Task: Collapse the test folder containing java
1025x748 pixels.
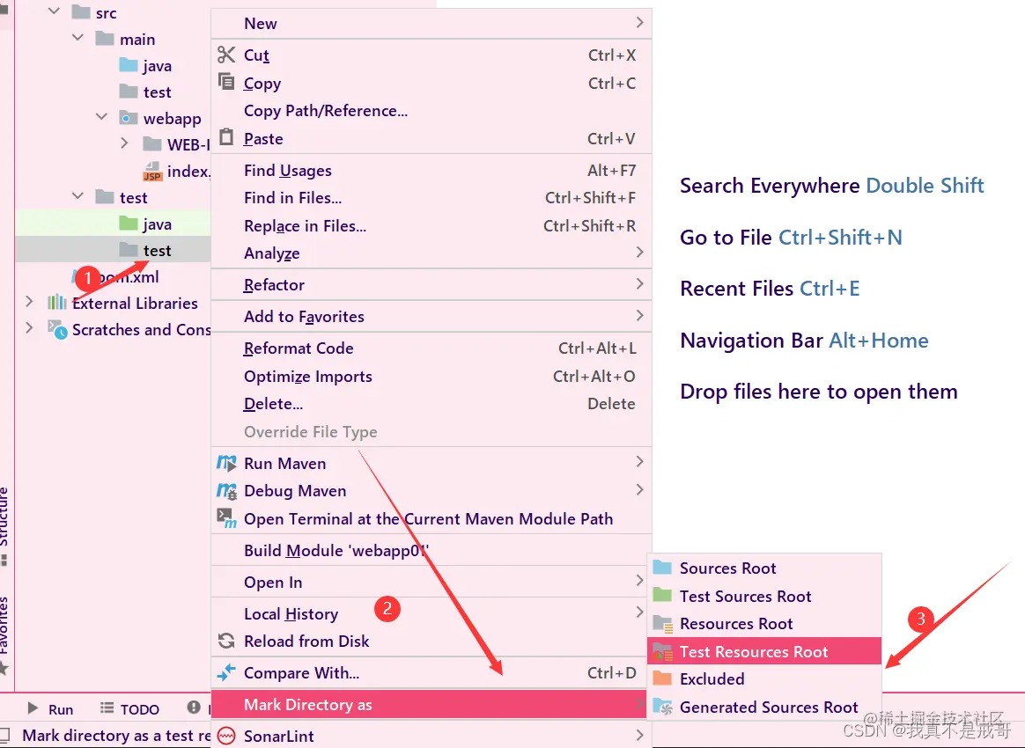Action: (x=77, y=196)
